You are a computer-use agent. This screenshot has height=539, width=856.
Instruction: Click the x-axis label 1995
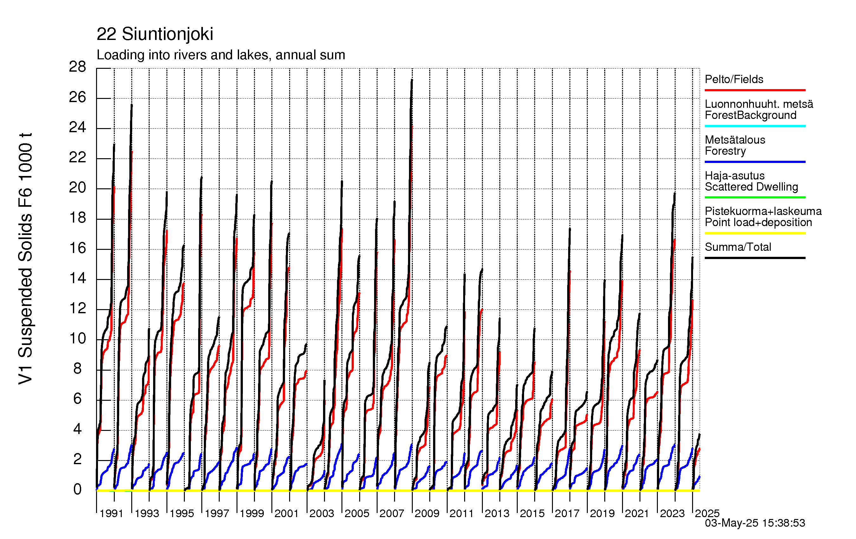pos(182,513)
